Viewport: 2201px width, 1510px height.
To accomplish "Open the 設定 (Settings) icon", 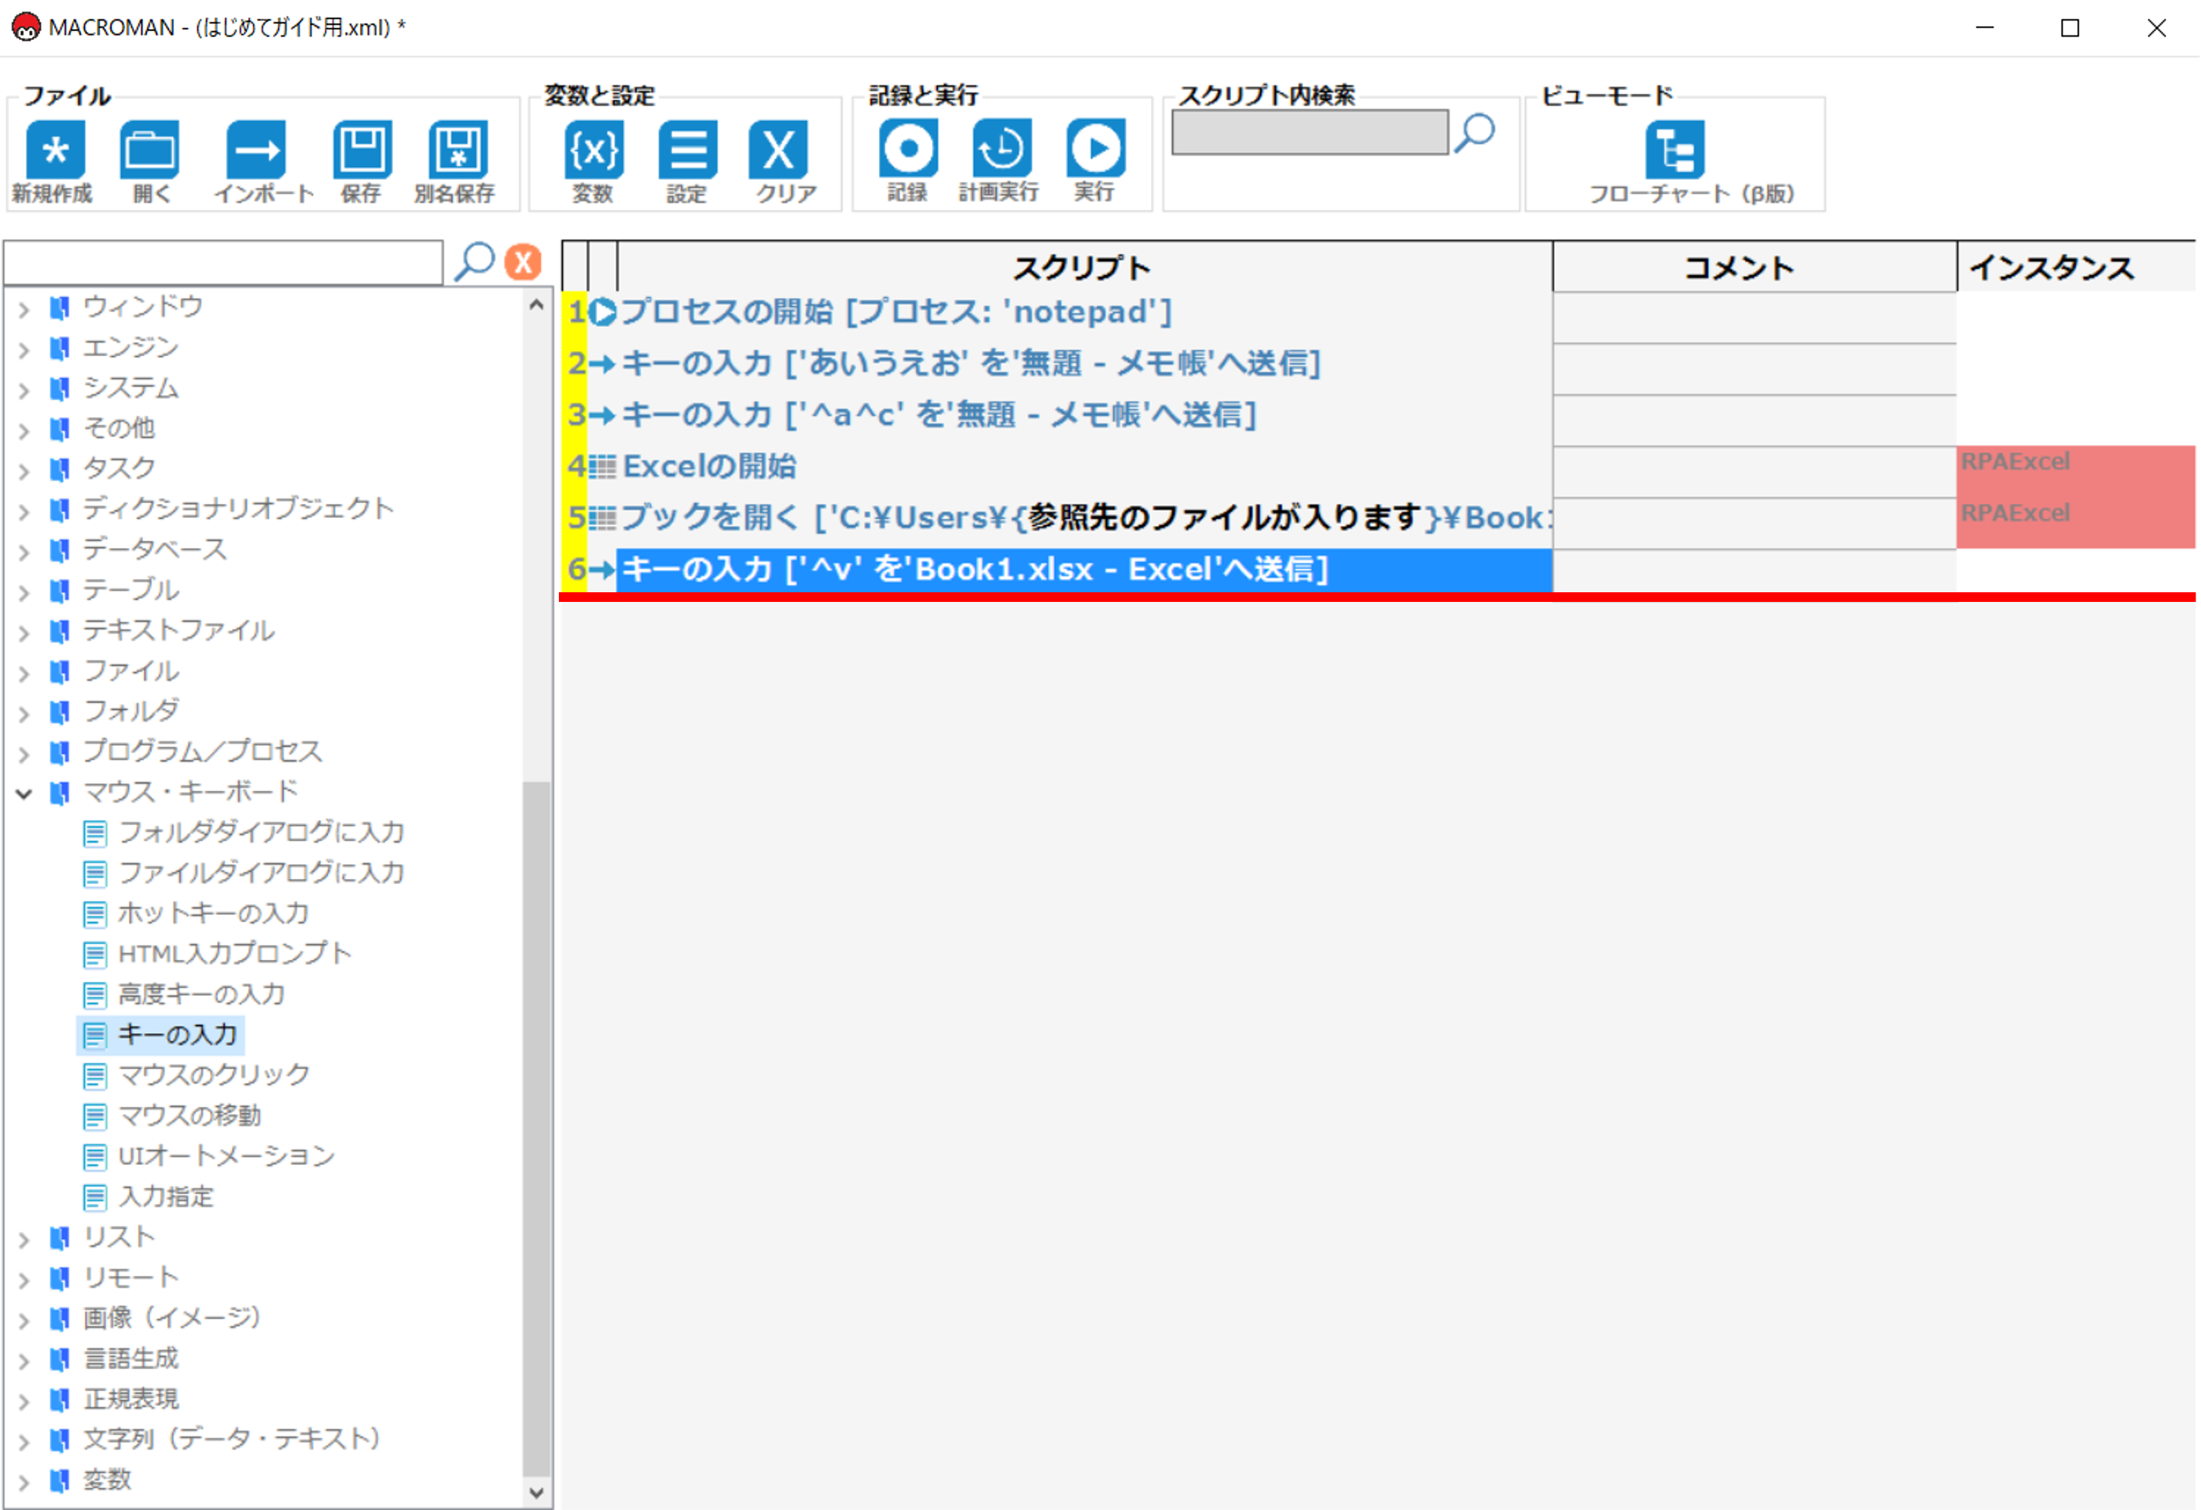I will (x=687, y=149).
